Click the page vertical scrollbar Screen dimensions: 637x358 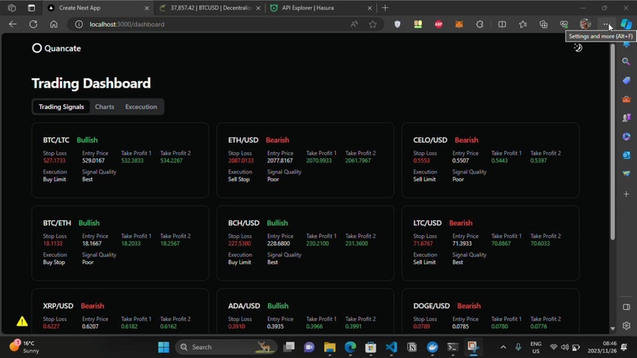click(612, 142)
